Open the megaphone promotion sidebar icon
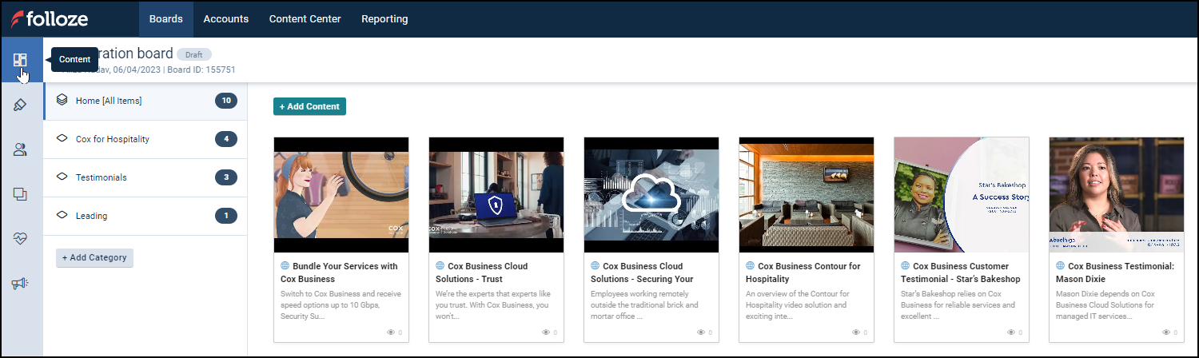Viewport: 1199px width, 358px height. 21,284
